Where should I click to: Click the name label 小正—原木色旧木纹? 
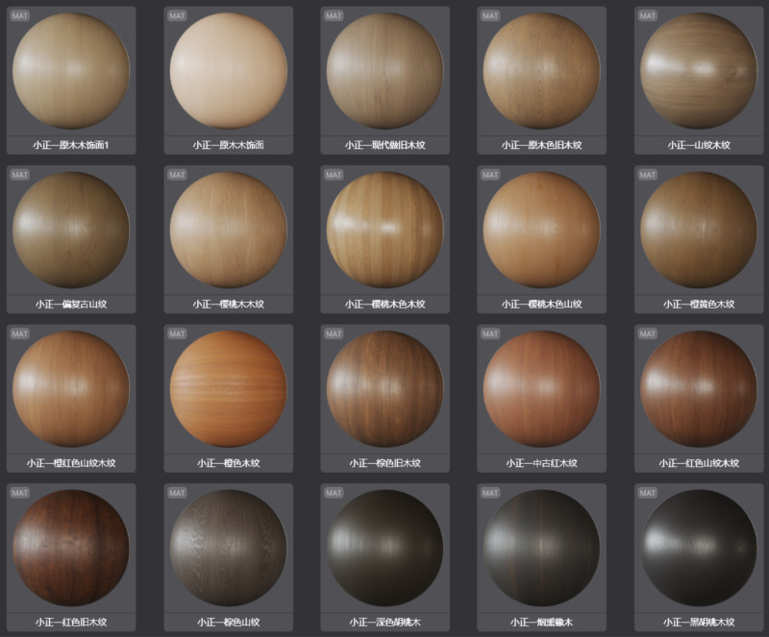pyautogui.click(x=541, y=145)
